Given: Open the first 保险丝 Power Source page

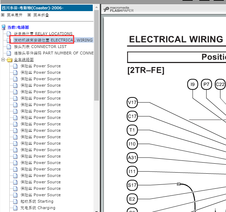Looking at the screenshot, I should pos(40,66).
